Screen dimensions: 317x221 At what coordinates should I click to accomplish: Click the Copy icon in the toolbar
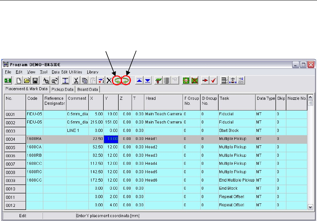84,81
